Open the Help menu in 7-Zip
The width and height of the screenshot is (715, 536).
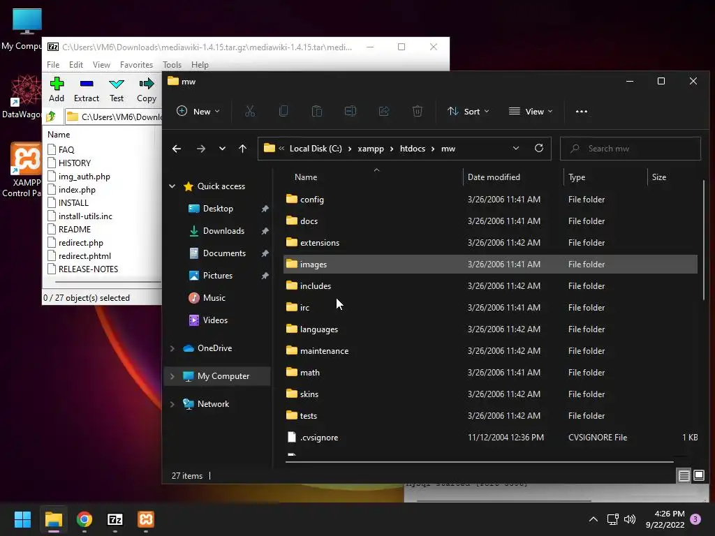click(200, 65)
